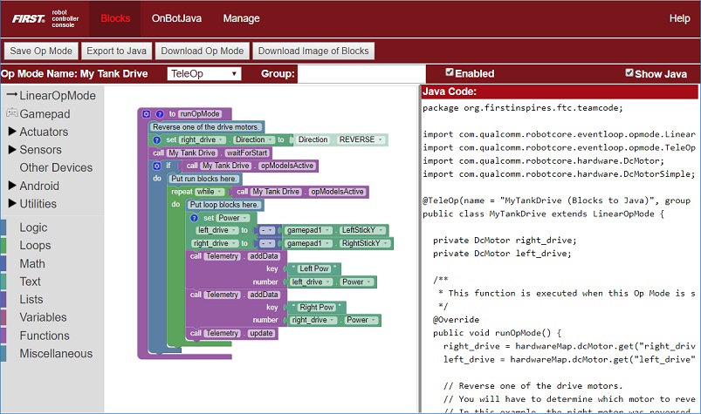Open the Manage tab
701x414 pixels.
(x=241, y=17)
